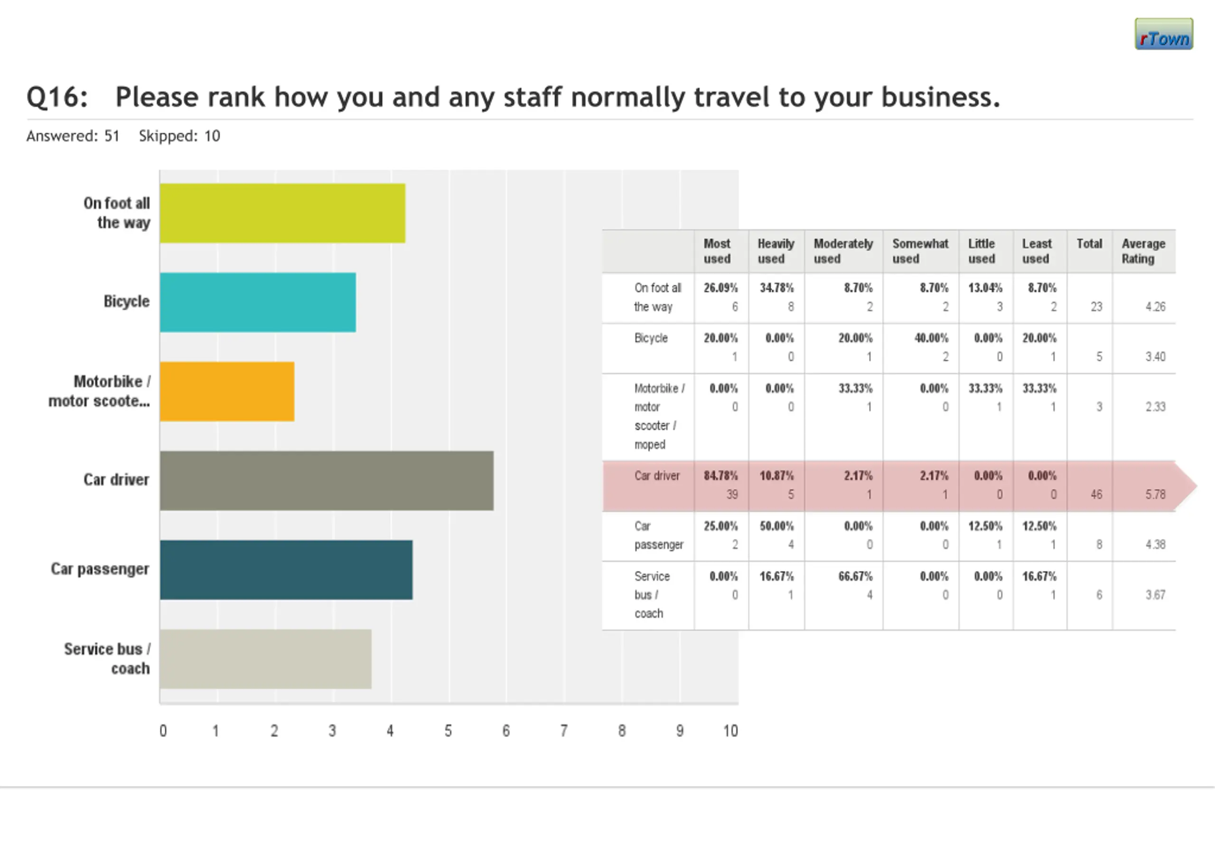Viewport: 1215px width, 841px height.
Task: Select the orange Motorbike bar
Action: 227,392
